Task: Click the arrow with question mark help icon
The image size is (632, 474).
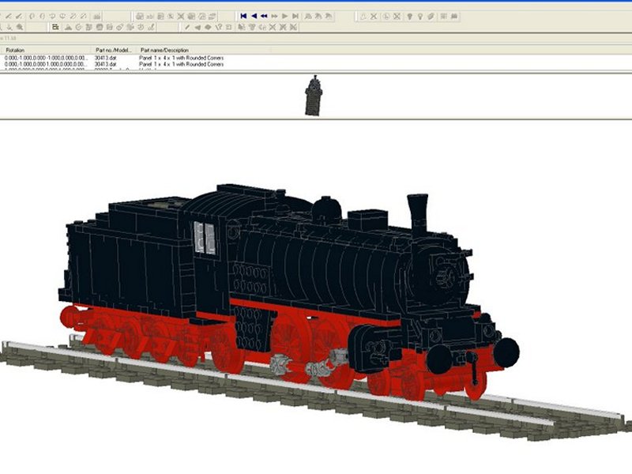Action: (x=219, y=27)
